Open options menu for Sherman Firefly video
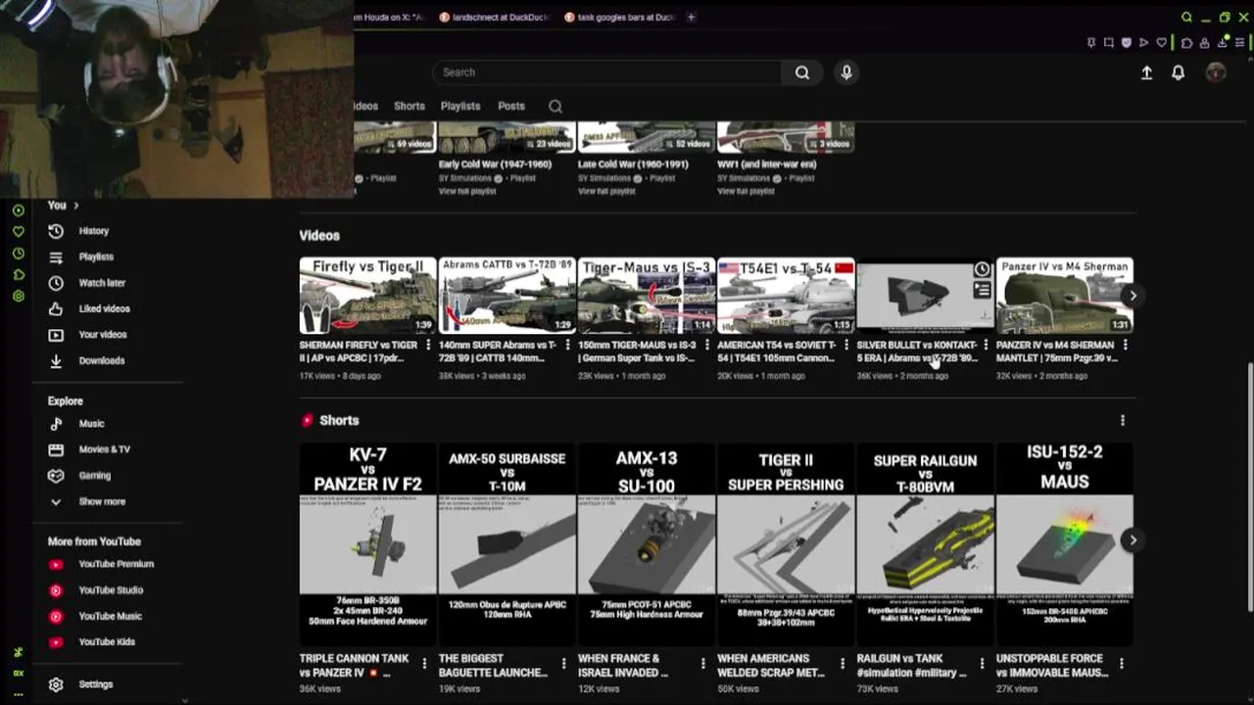The width and height of the screenshot is (1254, 705). click(x=428, y=346)
